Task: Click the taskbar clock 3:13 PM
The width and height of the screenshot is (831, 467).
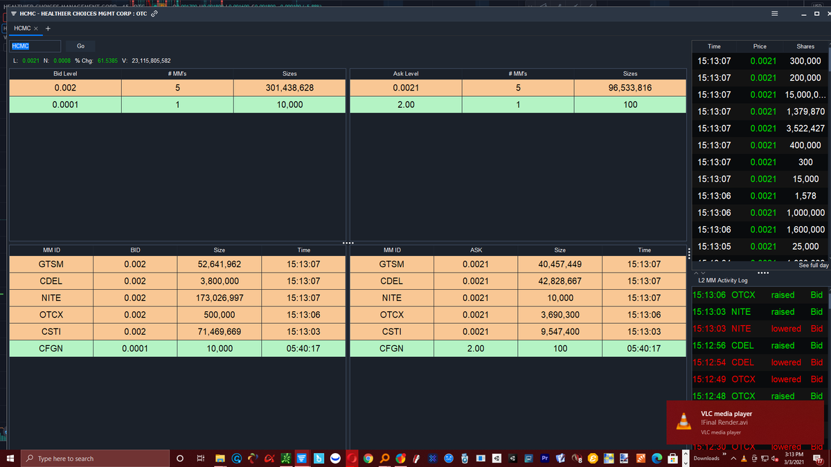Action: coord(795,458)
